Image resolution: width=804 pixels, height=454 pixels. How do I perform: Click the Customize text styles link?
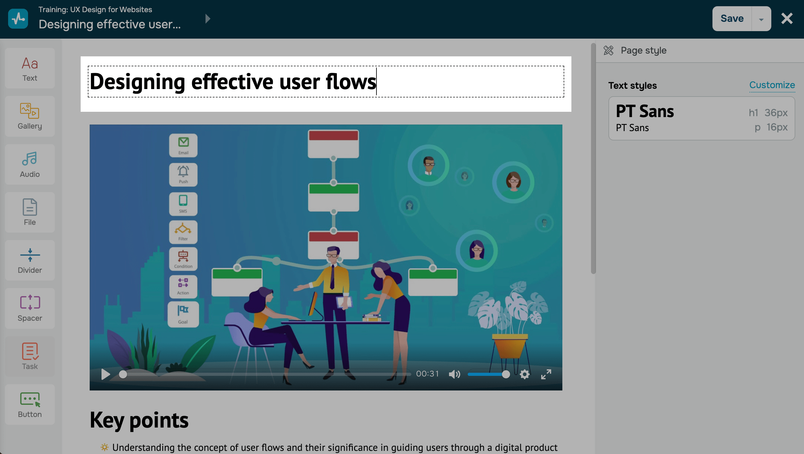(772, 85)
